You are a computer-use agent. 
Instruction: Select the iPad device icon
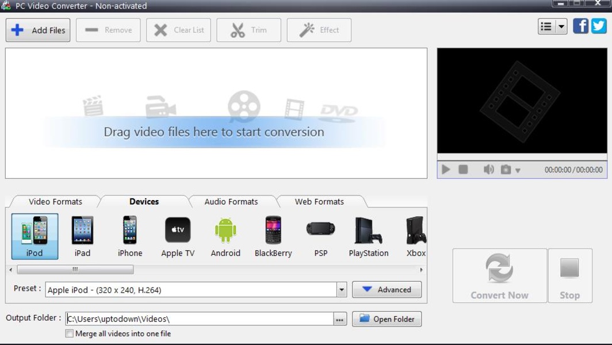[82, 236]
